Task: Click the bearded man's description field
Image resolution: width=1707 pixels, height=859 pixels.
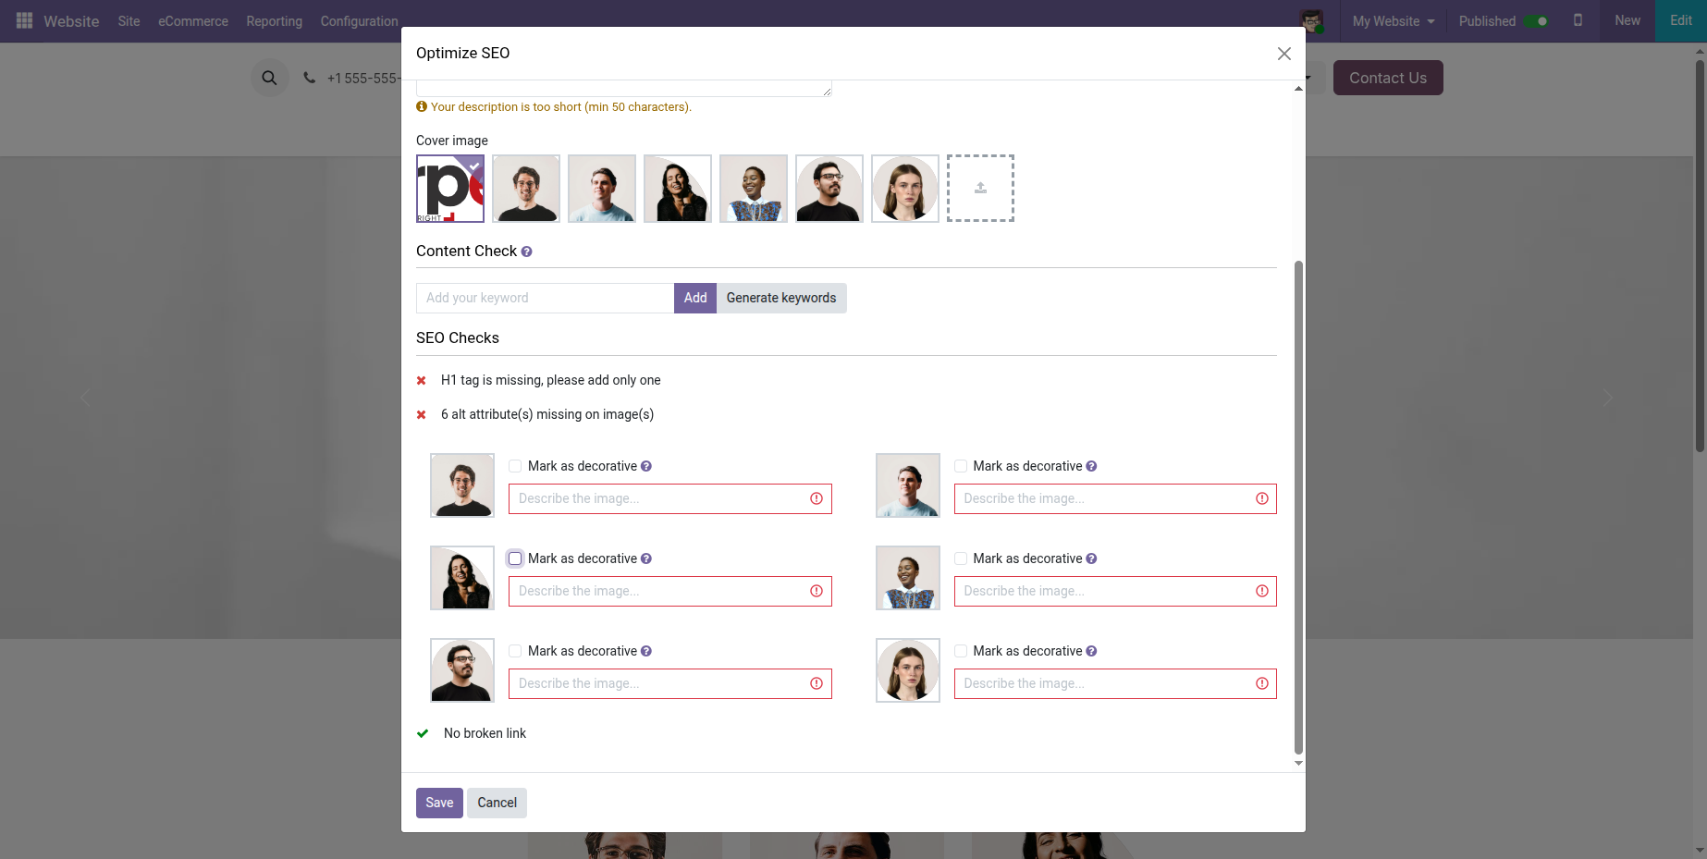Action: [x=670, y=498]
